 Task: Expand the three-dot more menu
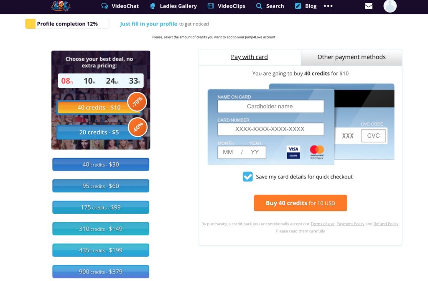coord(328,6)
